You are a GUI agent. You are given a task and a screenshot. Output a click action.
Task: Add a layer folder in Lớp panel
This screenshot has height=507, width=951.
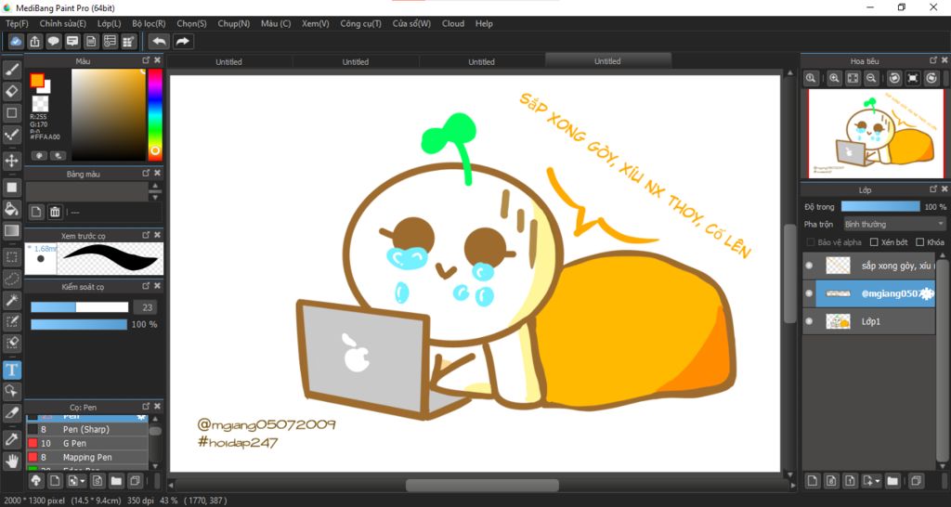coord(892,482)
